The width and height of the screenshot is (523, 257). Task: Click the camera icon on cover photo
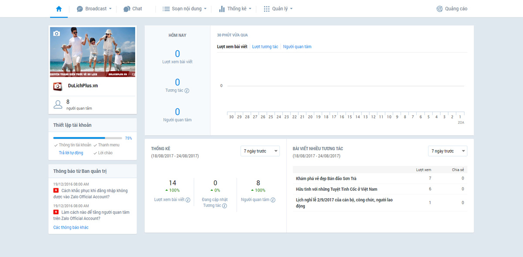[x=56, y=33]
